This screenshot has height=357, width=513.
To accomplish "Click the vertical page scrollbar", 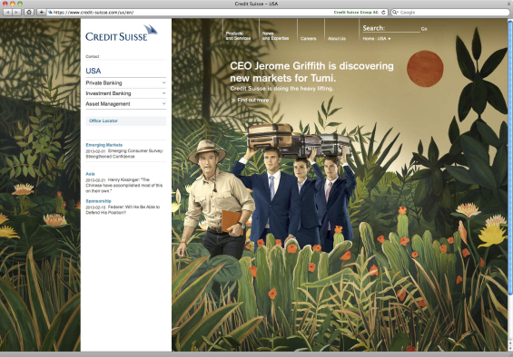I will coord(510,157).
